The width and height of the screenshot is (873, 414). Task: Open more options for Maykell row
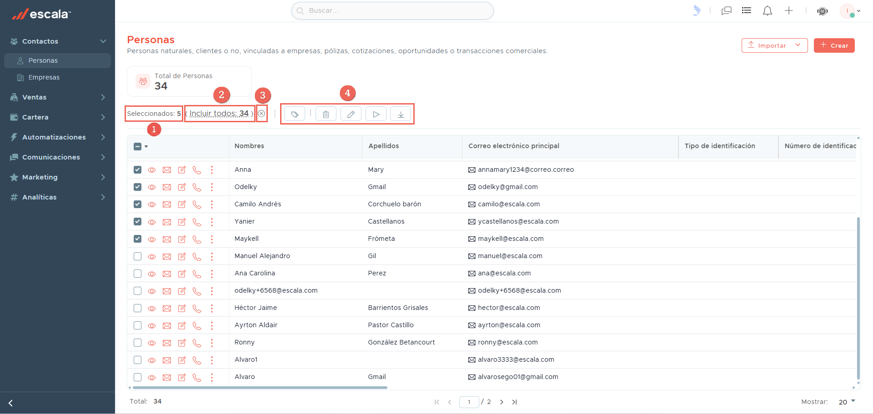point(212,239)
